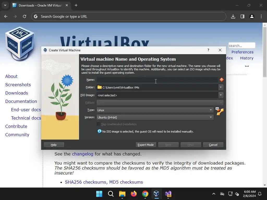Open Screenshots in the website sidebar

click(x=18, y=85)
